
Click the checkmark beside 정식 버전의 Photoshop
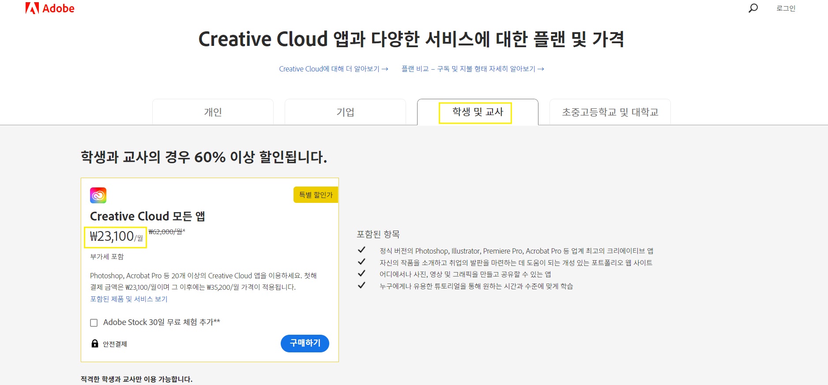[x=361, y=250]
